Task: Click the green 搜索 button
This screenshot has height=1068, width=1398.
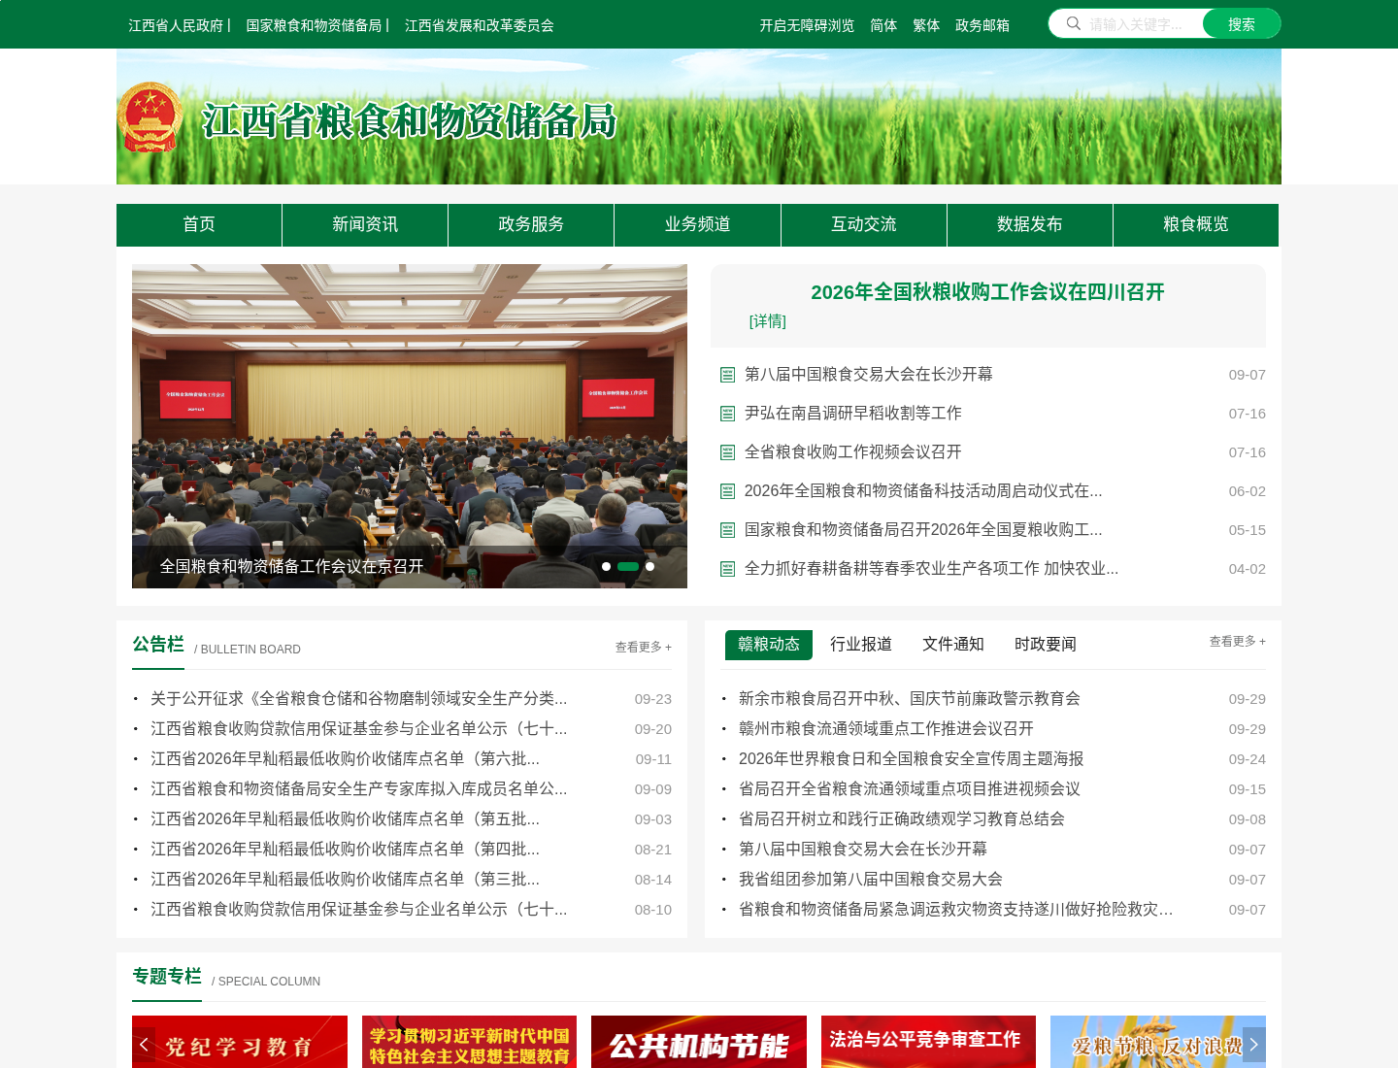Action: [1242, 23]
